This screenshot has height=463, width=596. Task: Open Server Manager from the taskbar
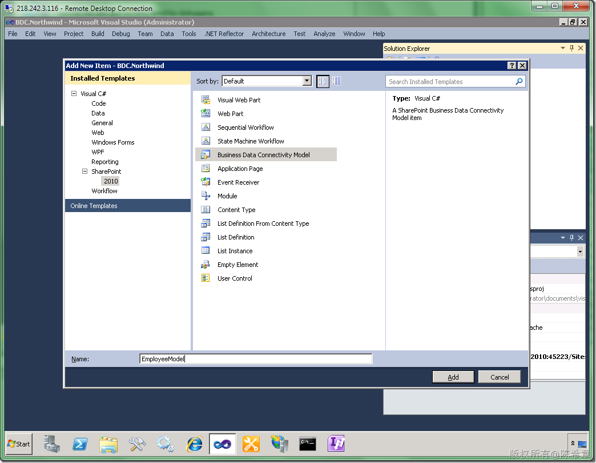[51, 444]
